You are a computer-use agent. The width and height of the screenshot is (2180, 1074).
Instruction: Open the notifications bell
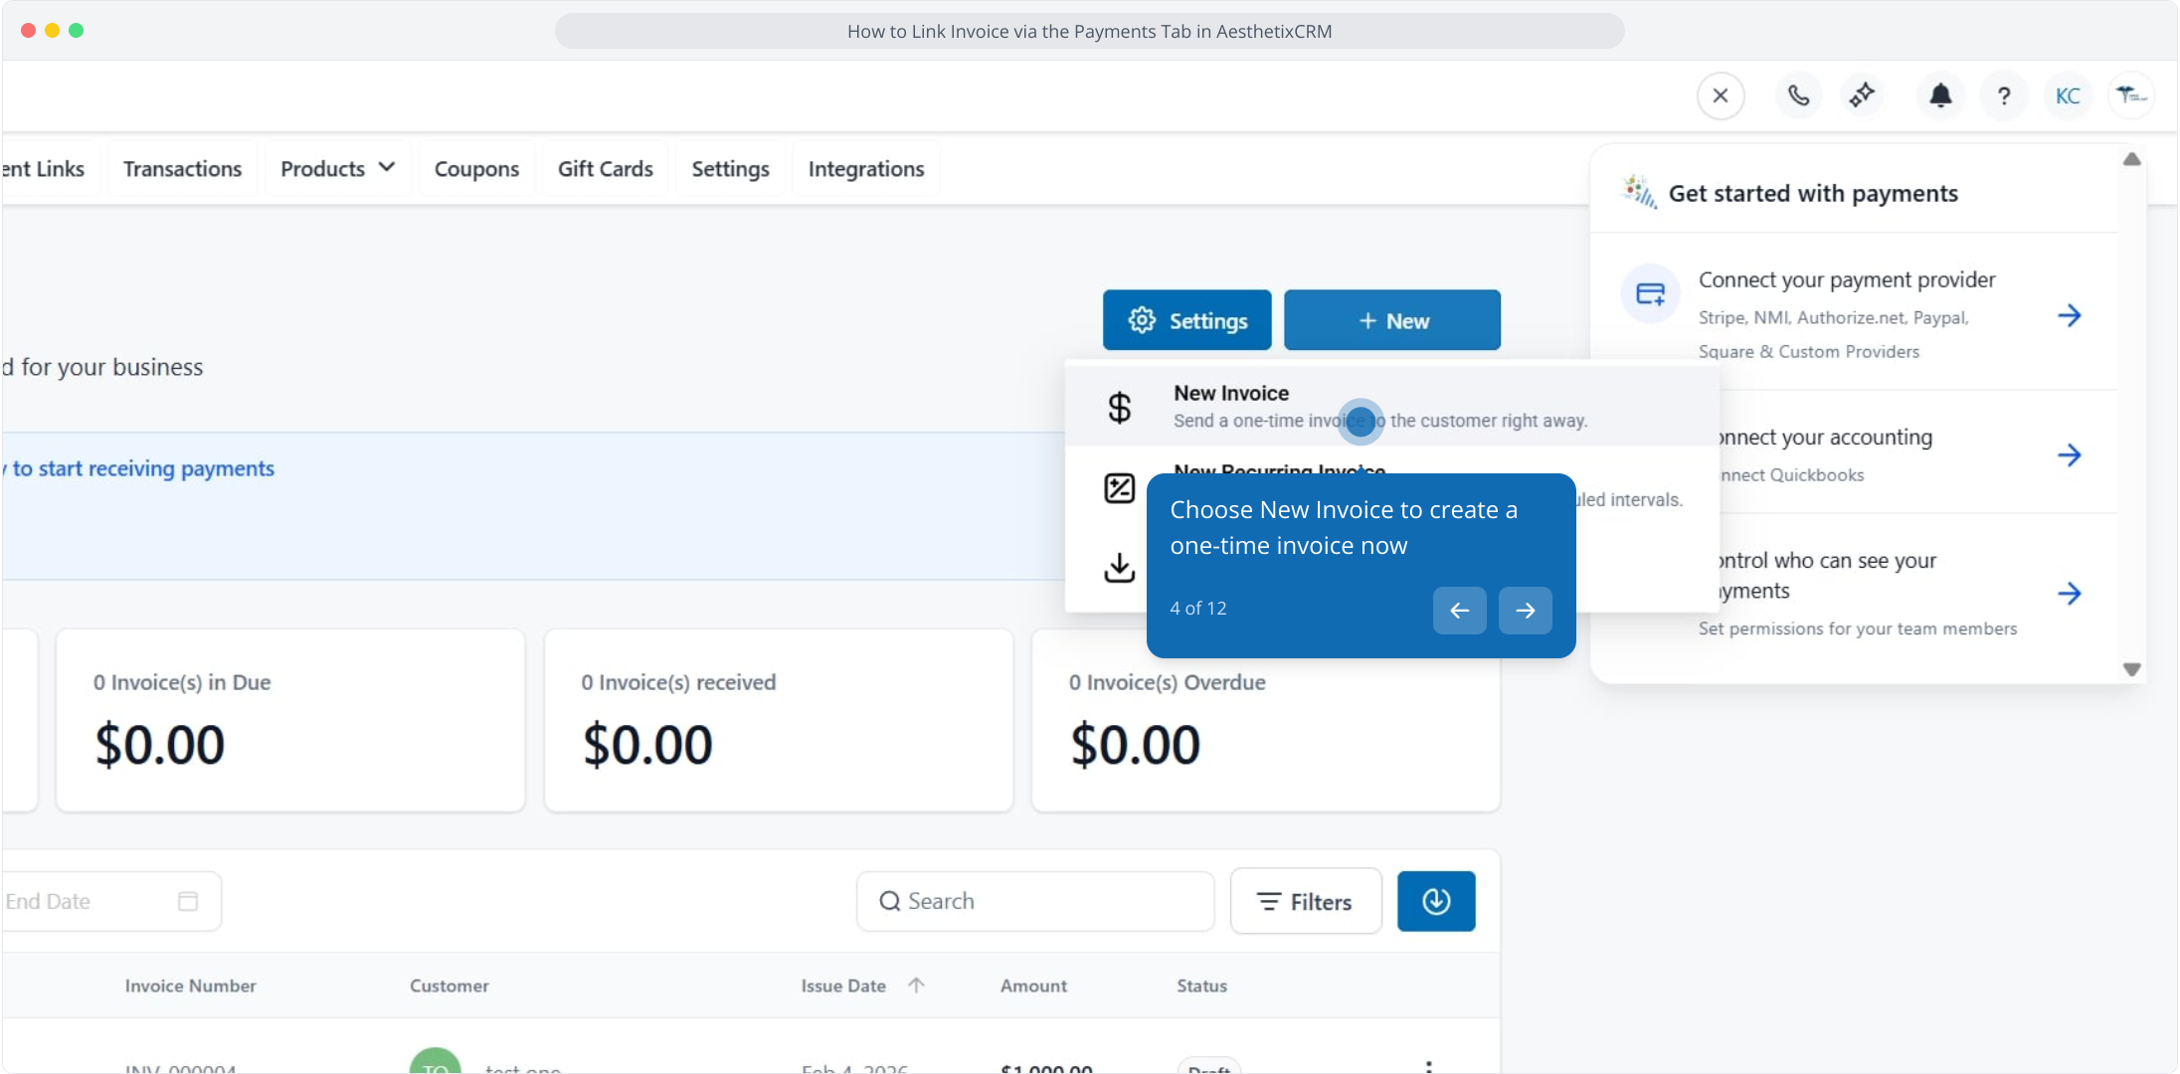tap(1940, 95)
